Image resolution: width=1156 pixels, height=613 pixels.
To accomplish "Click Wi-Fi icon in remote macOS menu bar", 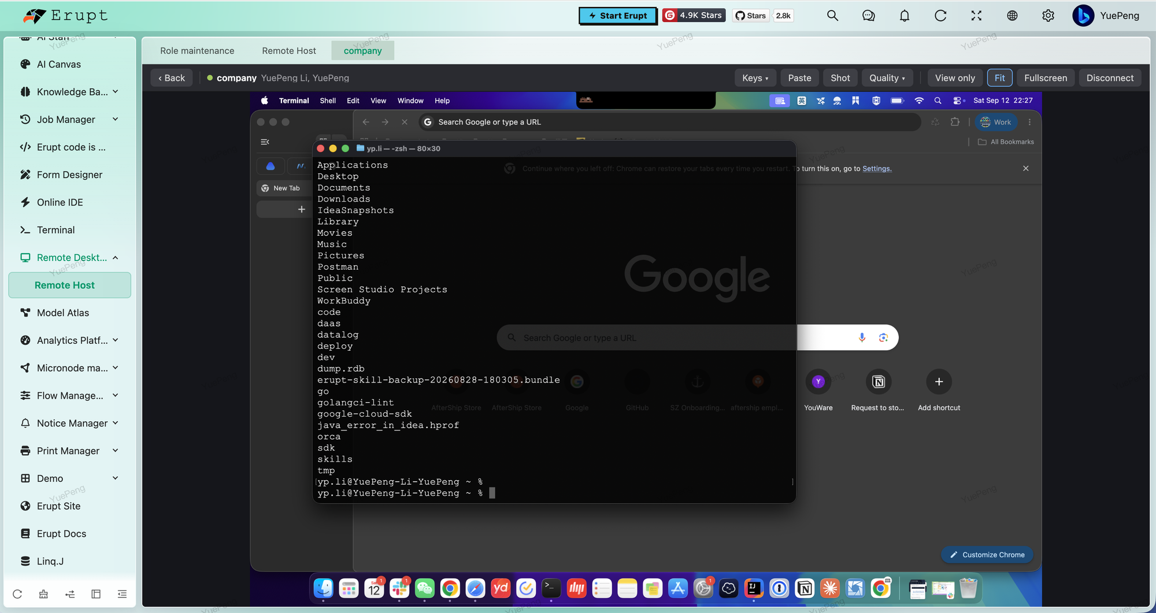I will coord(919,101).
